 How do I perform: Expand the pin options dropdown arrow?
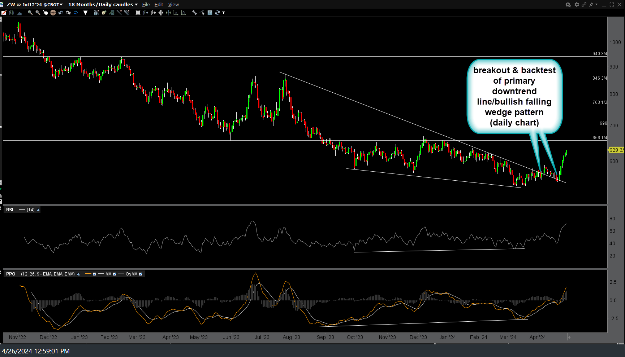(596, 5)
